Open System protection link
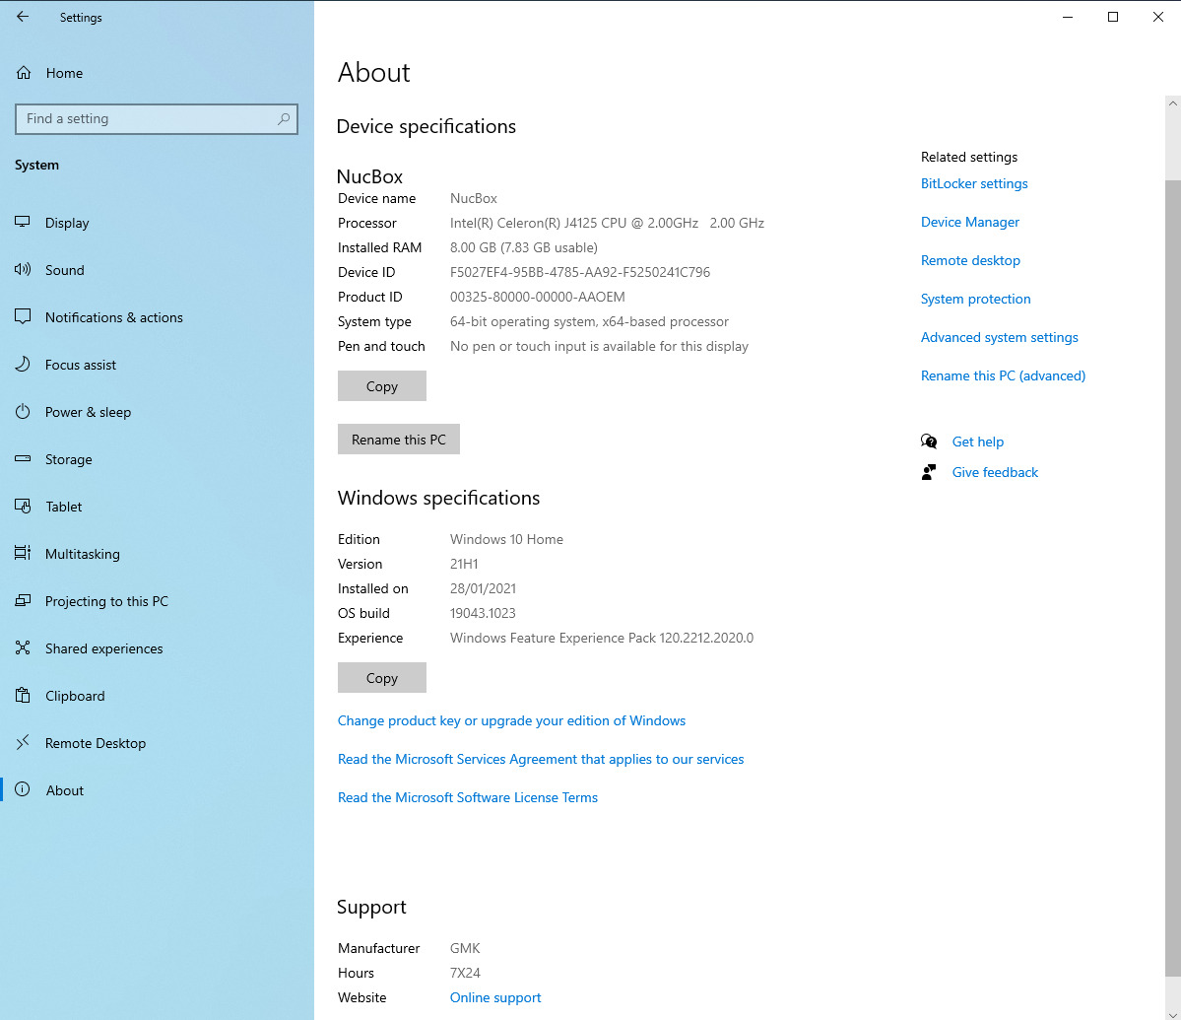This screenshot has width=1181, height=1020. tap(975, 299)
